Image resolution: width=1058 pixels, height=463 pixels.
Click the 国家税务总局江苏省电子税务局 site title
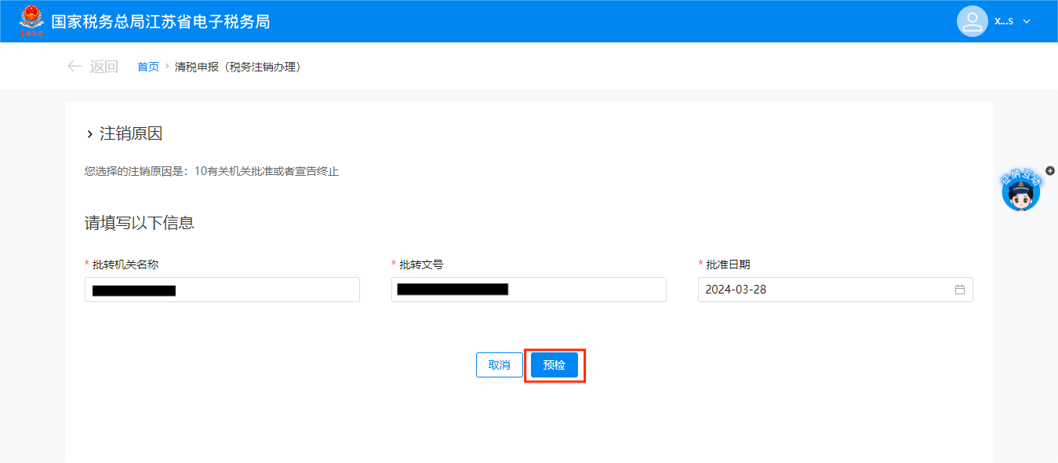[x=161, y=21]
